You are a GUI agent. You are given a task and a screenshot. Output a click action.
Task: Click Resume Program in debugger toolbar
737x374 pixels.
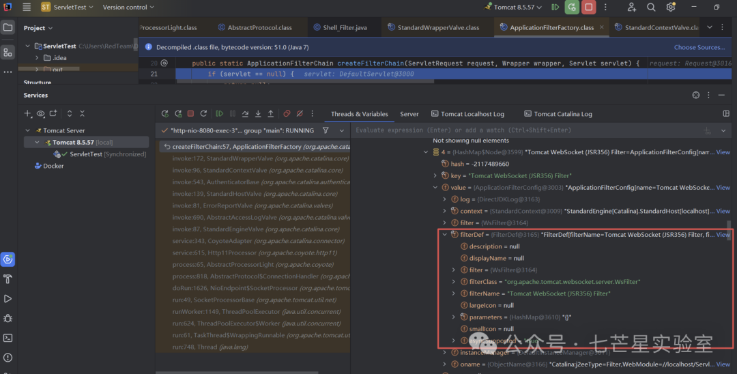[220, 114]
